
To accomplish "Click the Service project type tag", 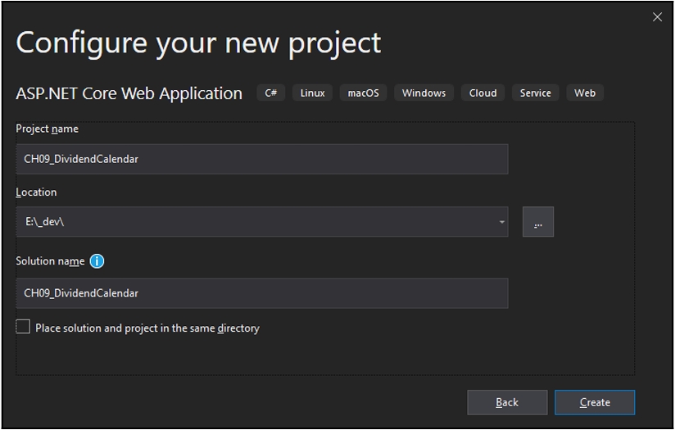I will point(535,93).
